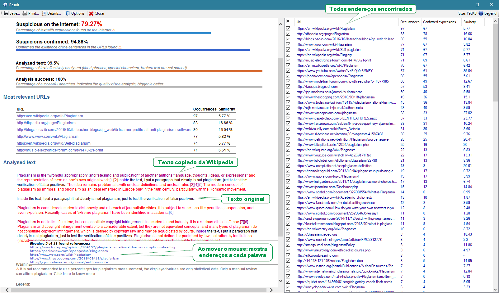
Task: Sort results by the Occurrences column
Action: (410, 22)
